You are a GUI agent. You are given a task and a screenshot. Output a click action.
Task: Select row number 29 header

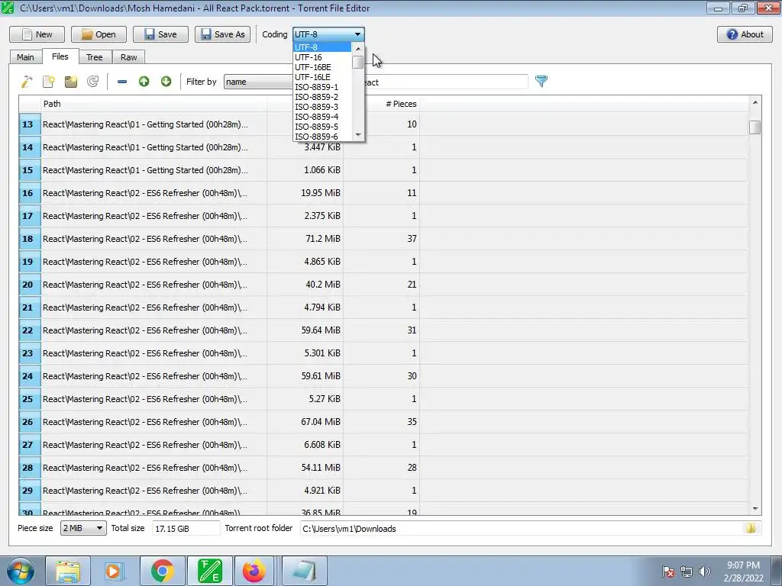coord(30,491)
